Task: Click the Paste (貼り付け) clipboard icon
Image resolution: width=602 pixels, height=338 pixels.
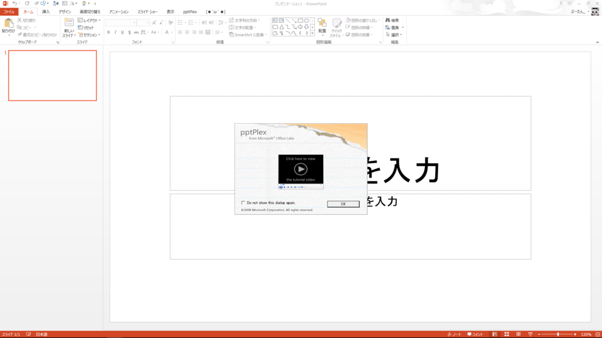Action: [8, 23]
